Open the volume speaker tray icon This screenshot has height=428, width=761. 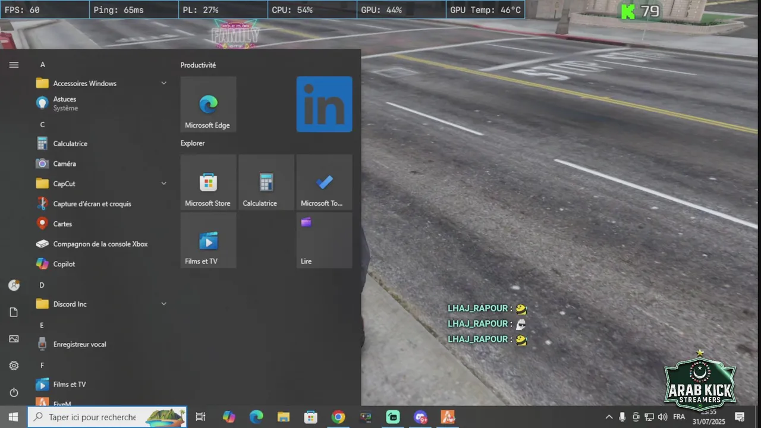click(663, 417)
